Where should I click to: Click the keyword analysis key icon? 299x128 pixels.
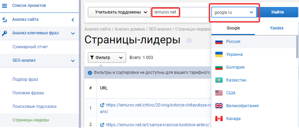[5, 33]
